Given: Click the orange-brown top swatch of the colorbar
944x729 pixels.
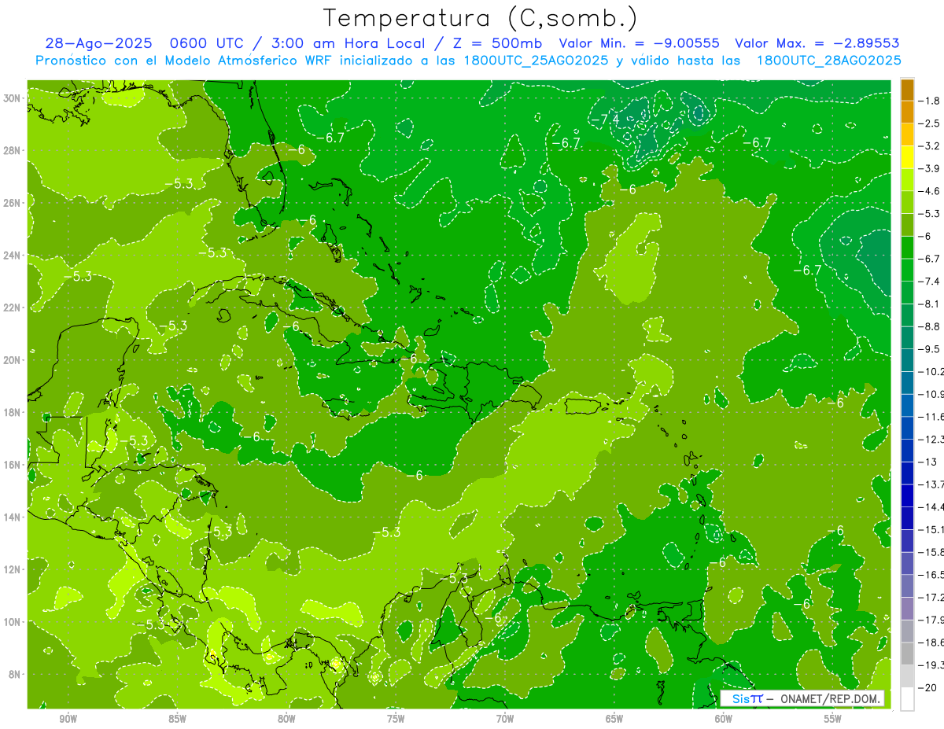Looking at the screenshot, I should click(907, 90).
